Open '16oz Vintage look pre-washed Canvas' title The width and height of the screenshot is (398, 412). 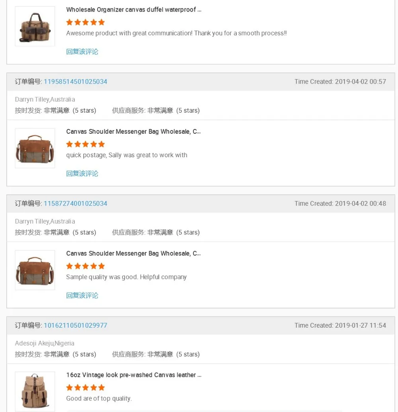coord(134,375)
